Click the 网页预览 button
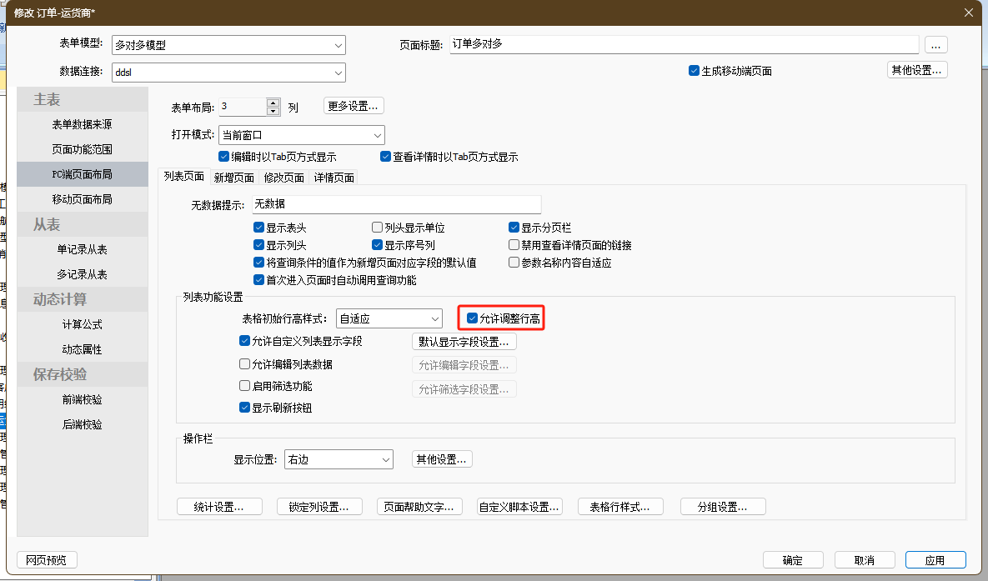This screenshot has height=581, width=988. click(46, 560)
